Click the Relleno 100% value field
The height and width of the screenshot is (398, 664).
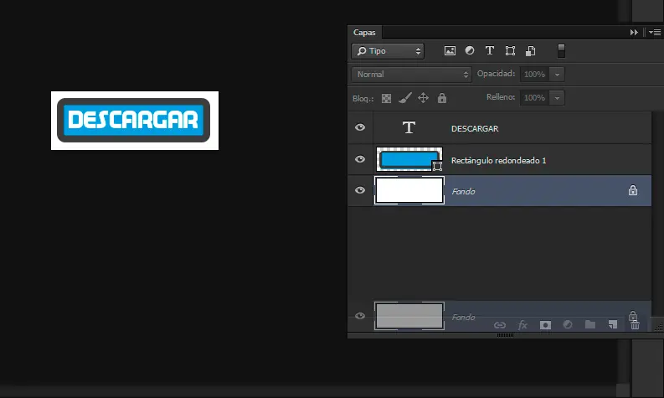534,98
